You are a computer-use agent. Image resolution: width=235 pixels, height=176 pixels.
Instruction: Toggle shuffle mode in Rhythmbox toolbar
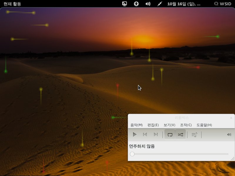click(x=180, y=135)
